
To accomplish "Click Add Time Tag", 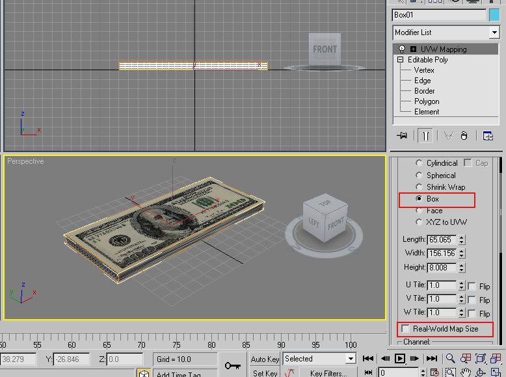I will click(x=185, y=374).
